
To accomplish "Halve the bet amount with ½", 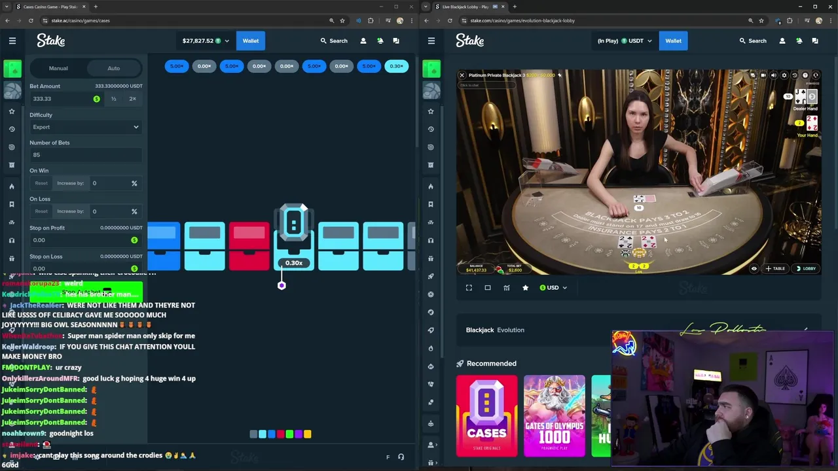I will coord(114,99).
